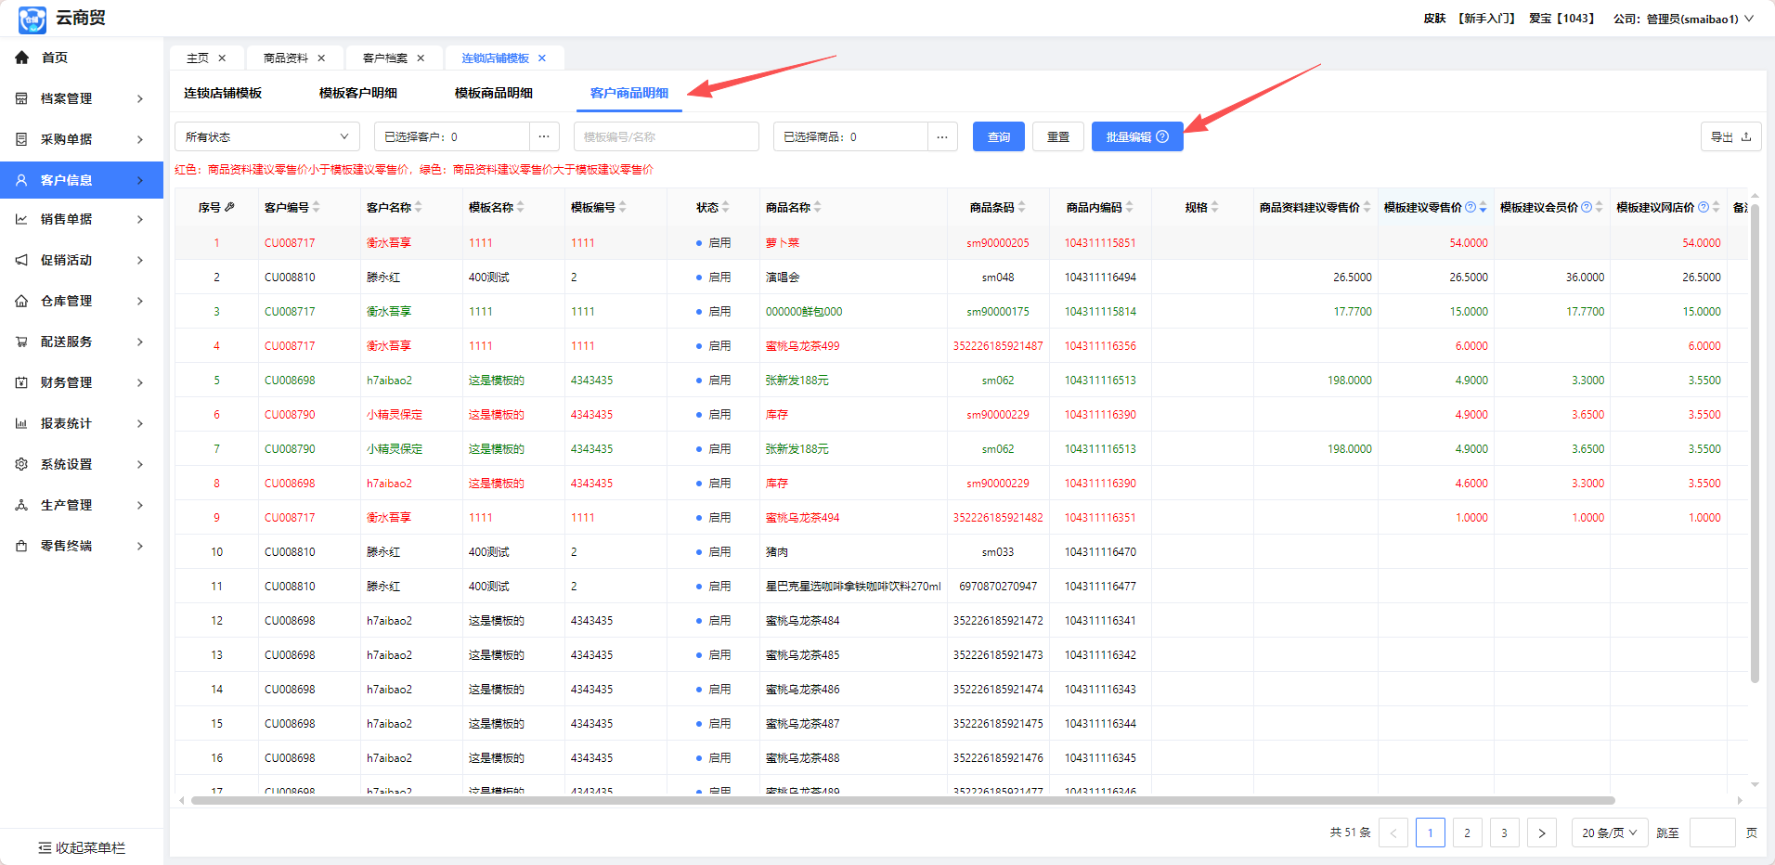Open the 20 条/页 page size dropdown

[x=1610, y=833]
